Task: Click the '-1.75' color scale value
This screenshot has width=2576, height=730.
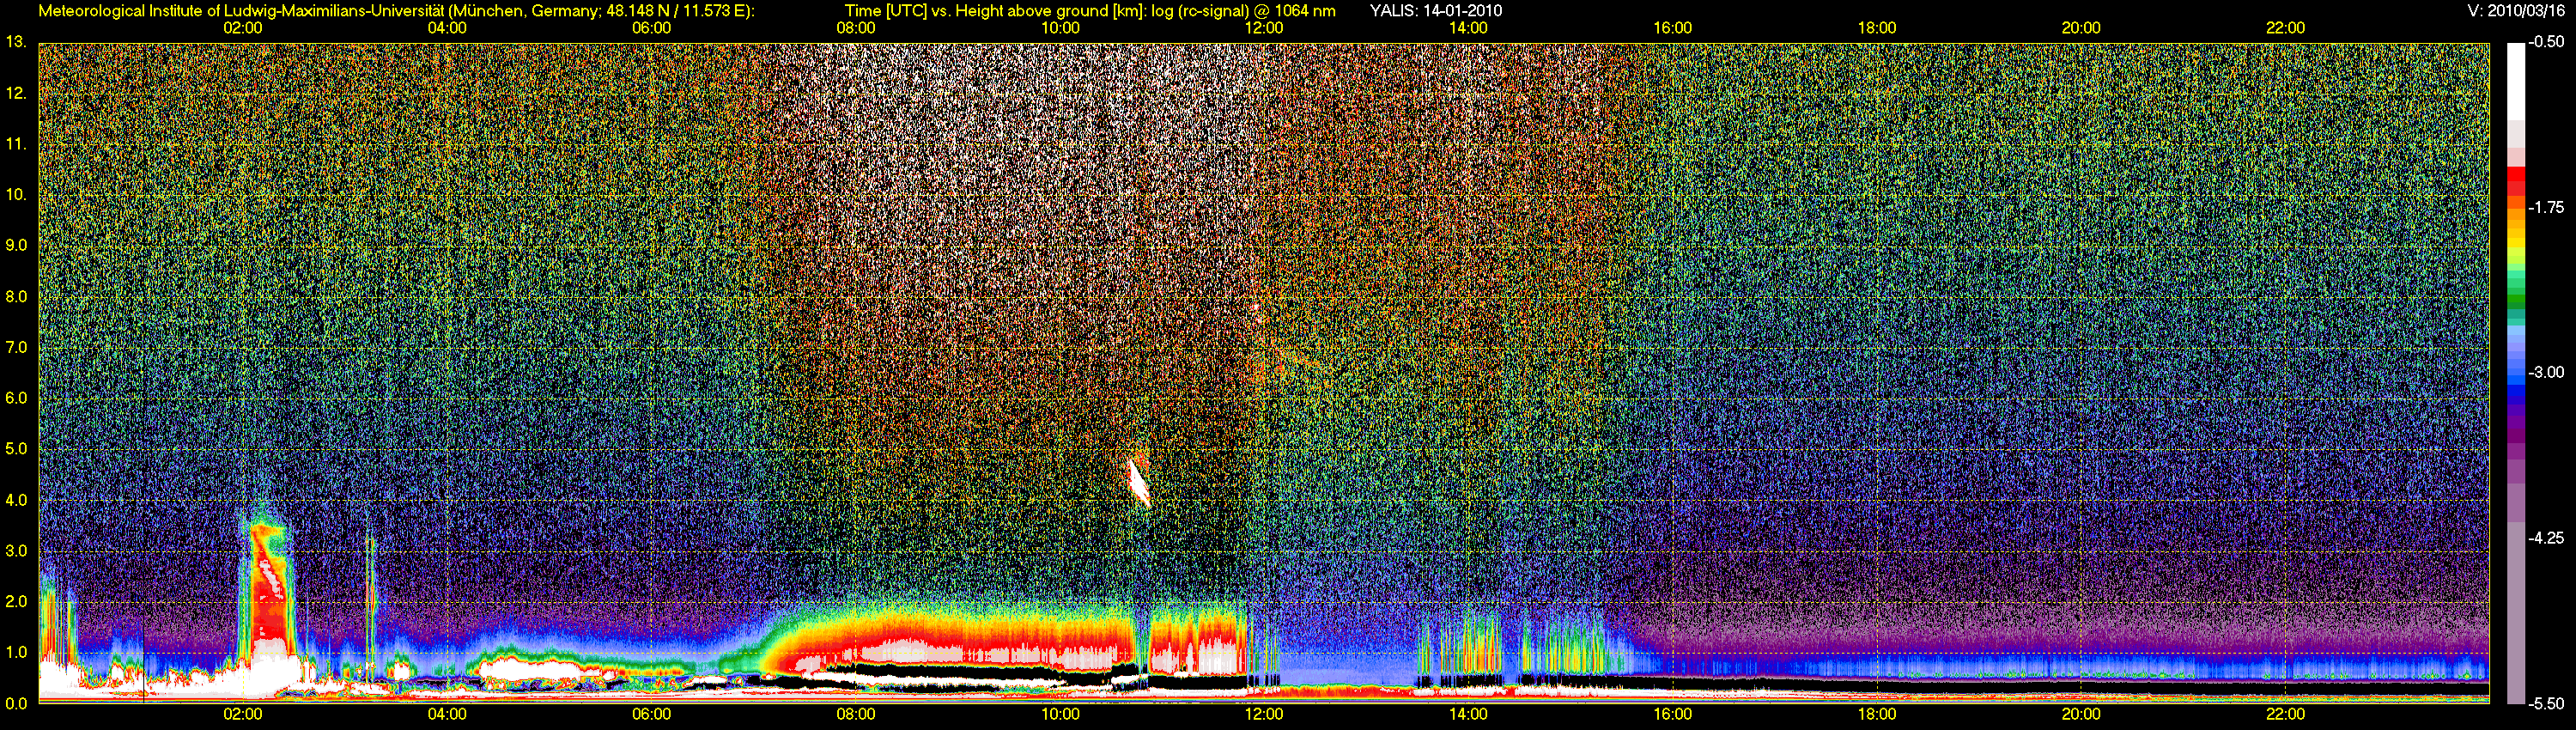Action: click(x=2546, y=207)
